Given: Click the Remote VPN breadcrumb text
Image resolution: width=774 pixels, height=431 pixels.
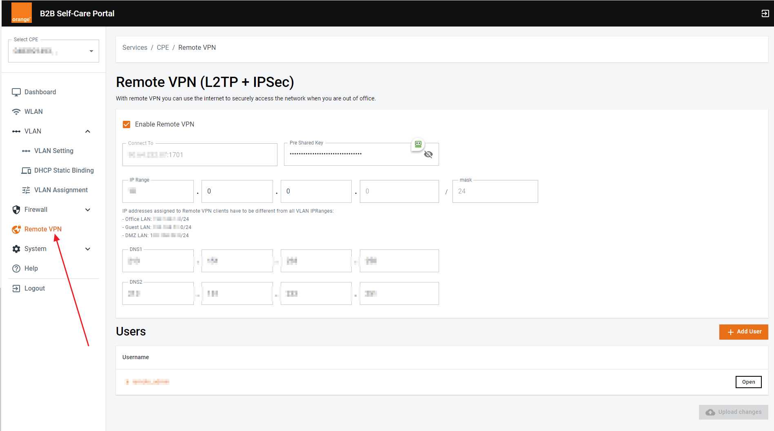Looking at the screenshot, I should [x=197, y=48].
